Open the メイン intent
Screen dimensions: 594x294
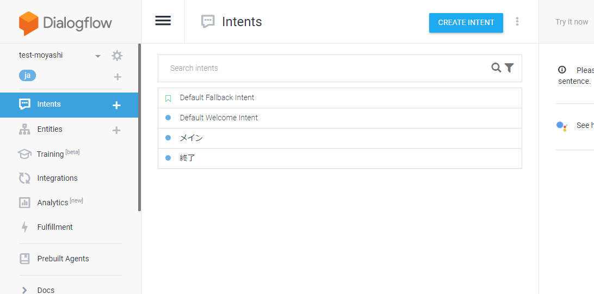tap(340, 138)
